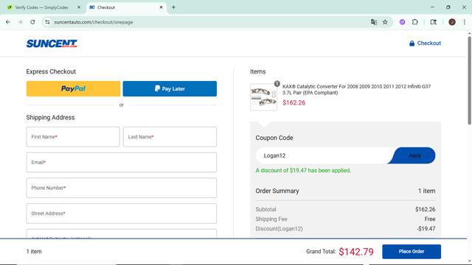Click the Checkout lock label
The width and height of the screenshot is (472, 265).
(425, 43)
